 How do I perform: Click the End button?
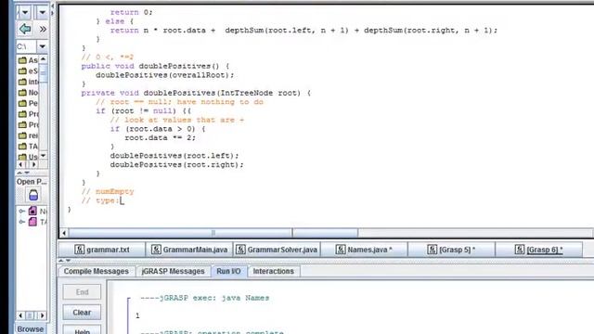tap(82, 292)
